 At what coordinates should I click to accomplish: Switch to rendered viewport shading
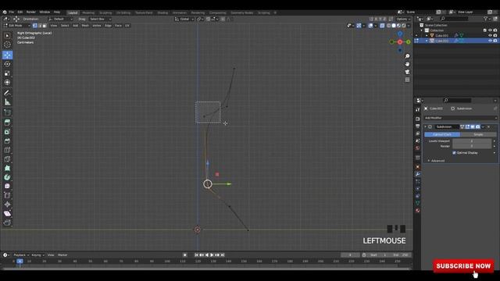(x=404, y=26)
